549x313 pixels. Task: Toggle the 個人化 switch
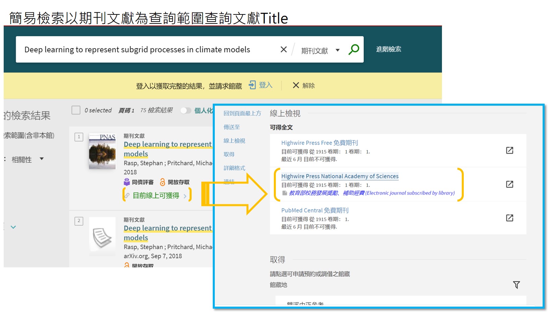point(186,110)
